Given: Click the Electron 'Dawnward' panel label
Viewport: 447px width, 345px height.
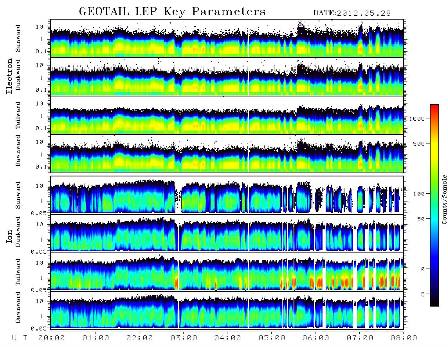Looking at the screenshot, I should [x=18, y=151].
